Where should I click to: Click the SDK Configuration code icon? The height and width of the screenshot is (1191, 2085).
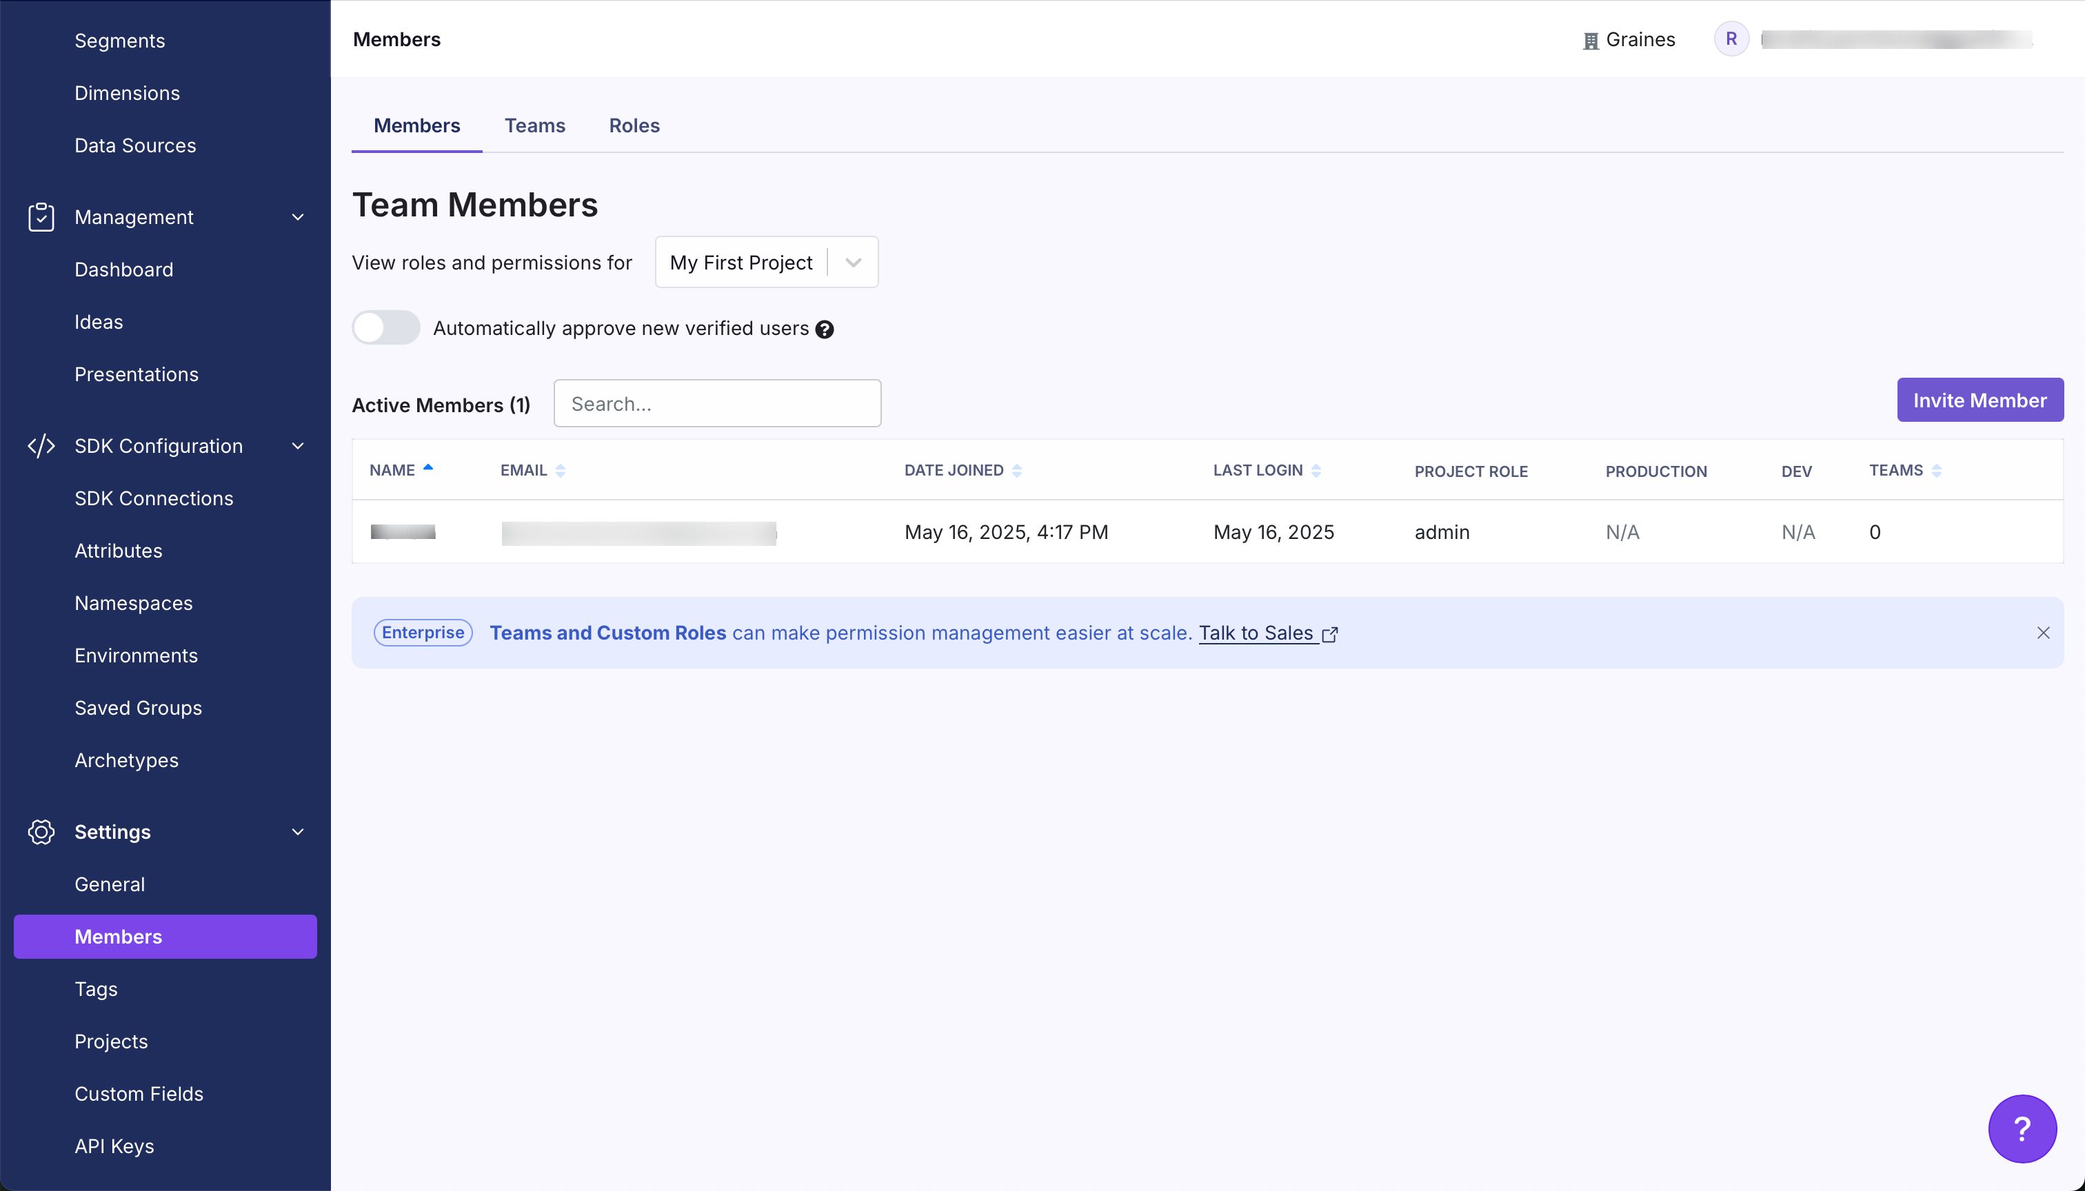pyautogui.click(x=41, y=446)
